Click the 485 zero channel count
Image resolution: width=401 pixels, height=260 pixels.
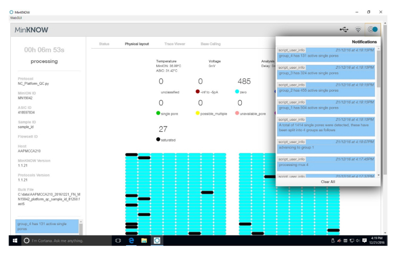(244, 81)
